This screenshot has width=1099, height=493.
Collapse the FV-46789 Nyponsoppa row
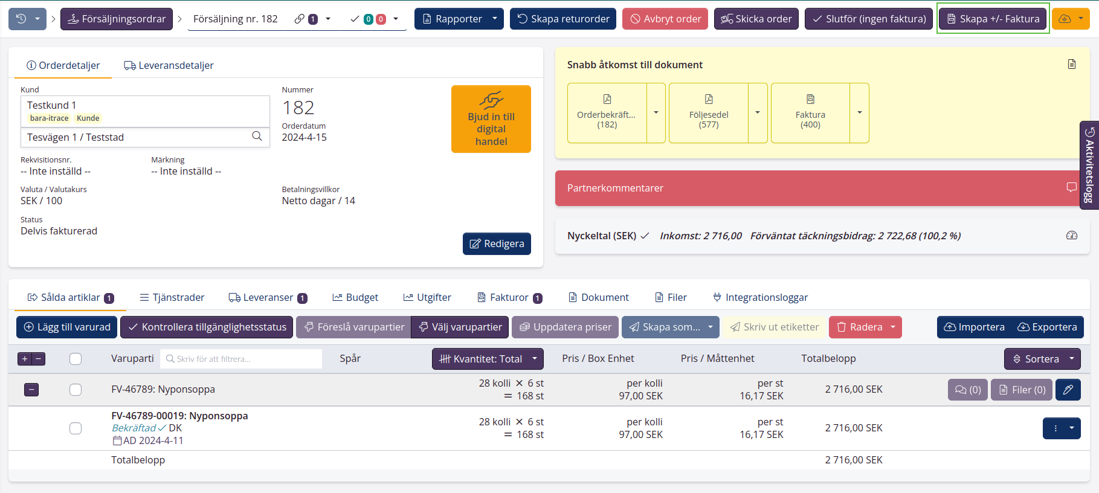click(x=31, y=390)
